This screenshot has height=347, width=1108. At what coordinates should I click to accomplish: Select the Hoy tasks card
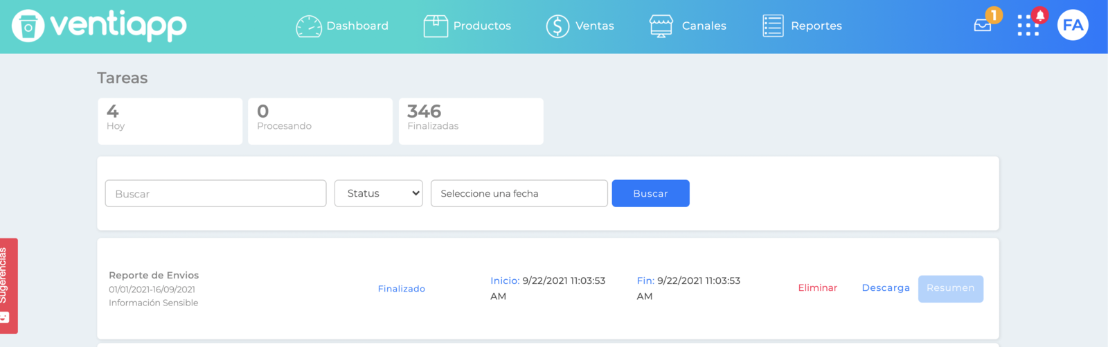click(x=170, y=121)
